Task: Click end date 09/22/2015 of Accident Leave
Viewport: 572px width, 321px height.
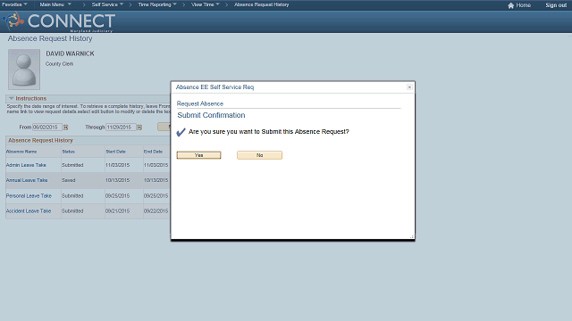Action: [x=156, y=211]
